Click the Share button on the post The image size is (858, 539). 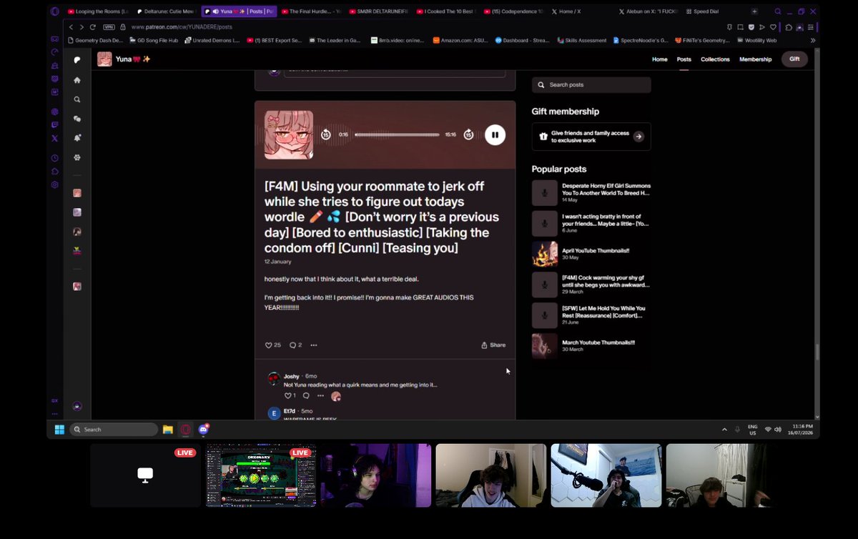click(493, 345)
